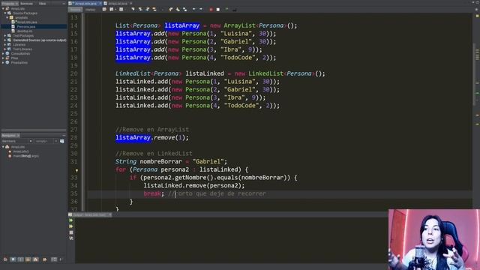Toggle second filter button in Navigator footer

tap(13, 259)
